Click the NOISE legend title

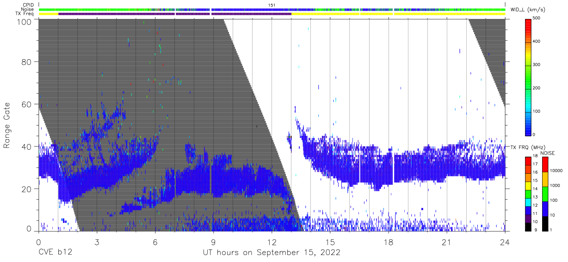click(x=548, y=153)
